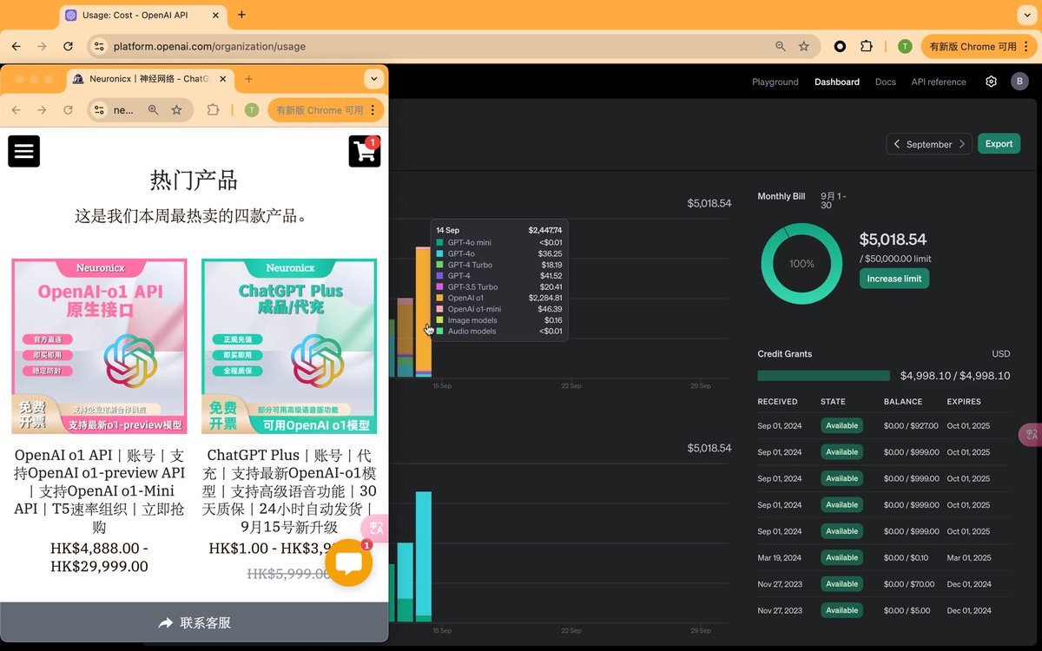
Task: Click translate floating icon on Neuronicx page
Action: tap(377, 528)
